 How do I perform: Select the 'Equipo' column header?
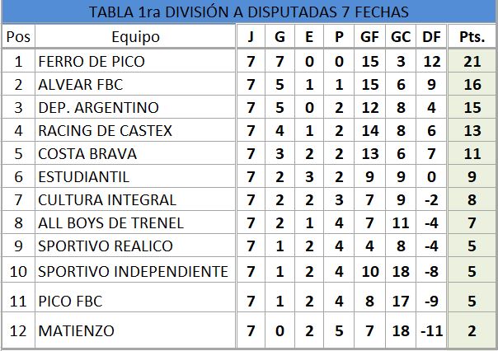[x=135, y=36]
